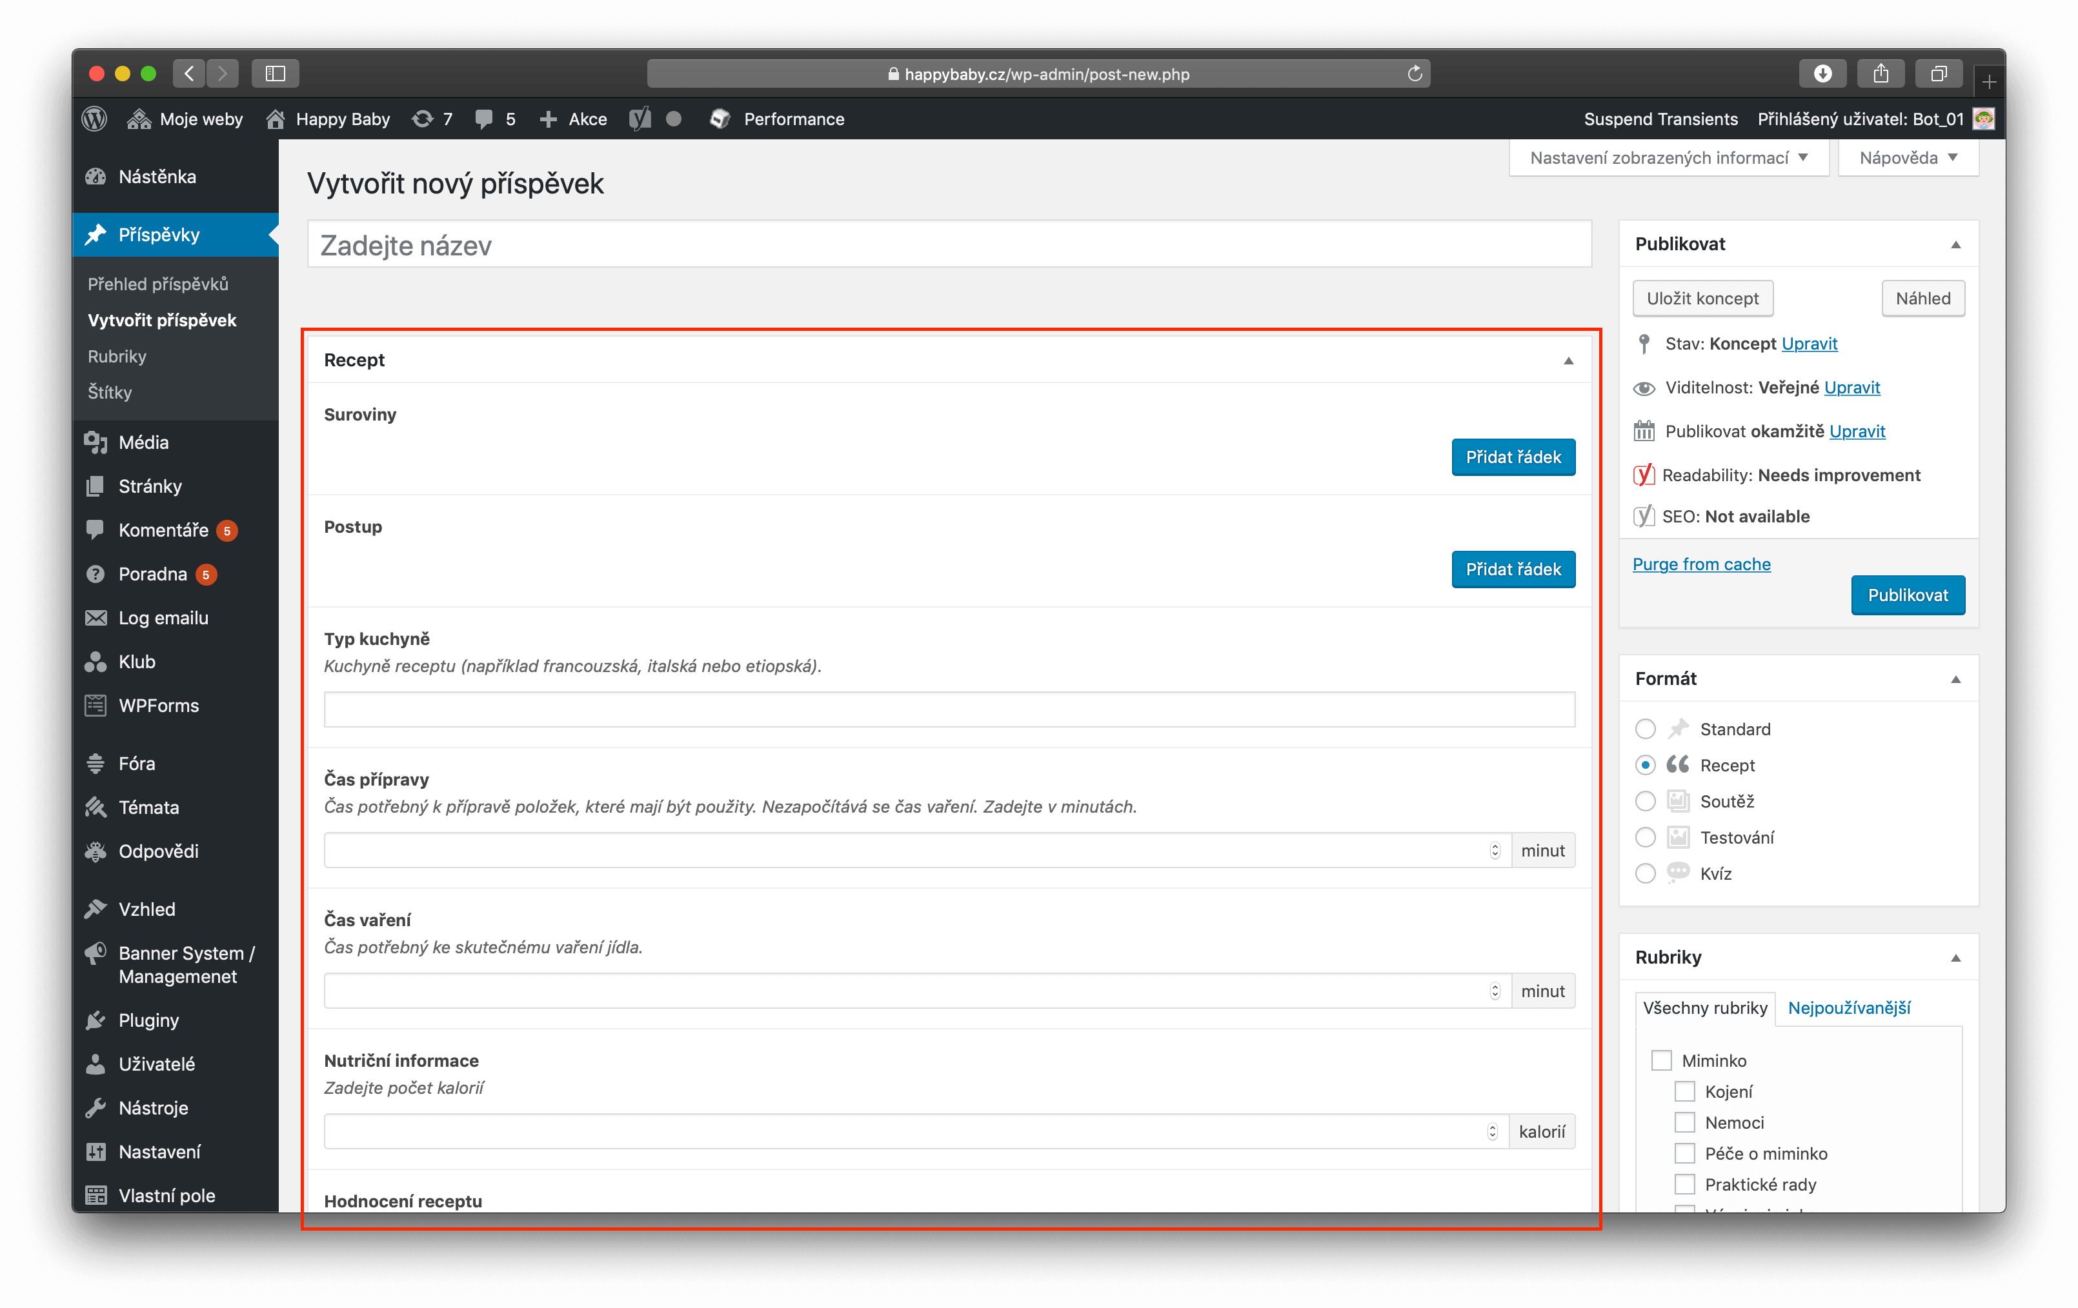The height and width of the screenshot is (1308, 2078).
Task: Expand Nastavení zobrazených informací dropdown
Action: pyautogui.click(x=1668, y=158)
